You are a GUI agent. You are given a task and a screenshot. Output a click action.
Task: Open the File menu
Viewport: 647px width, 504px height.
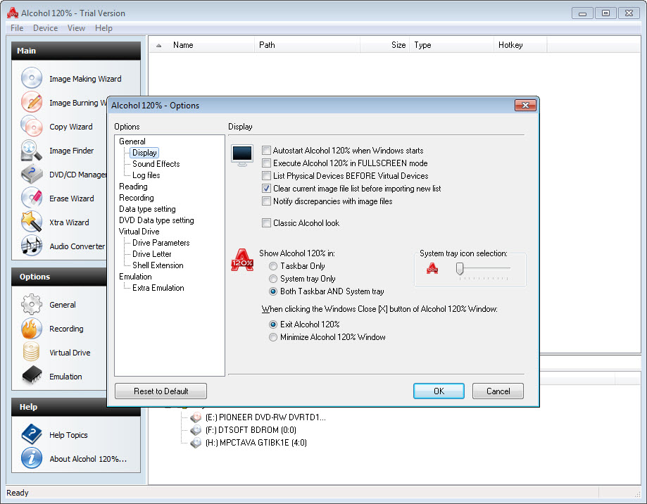pos(17,28)
